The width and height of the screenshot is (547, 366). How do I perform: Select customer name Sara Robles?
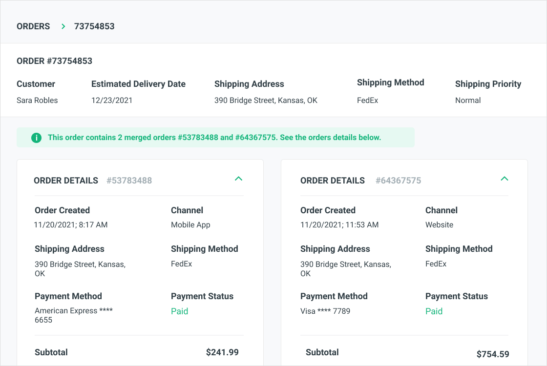pyautogui.click(x=37, y=101)
